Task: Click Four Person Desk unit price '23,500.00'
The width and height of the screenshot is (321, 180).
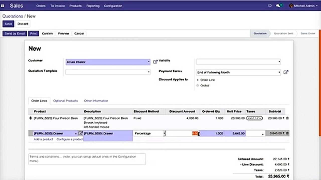Action: click(x=237, y=118)
